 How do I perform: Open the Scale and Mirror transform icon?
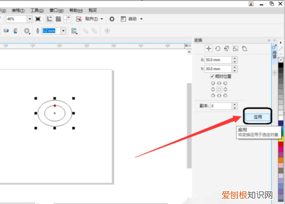227,49
